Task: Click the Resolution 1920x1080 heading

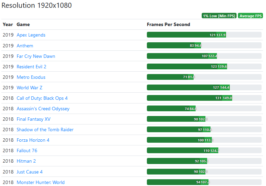Action: (x=37, y=5)
